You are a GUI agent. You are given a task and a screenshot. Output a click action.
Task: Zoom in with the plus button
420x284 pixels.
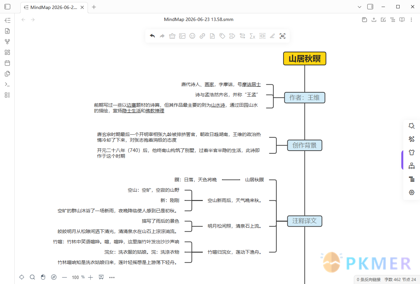(91, 277)
